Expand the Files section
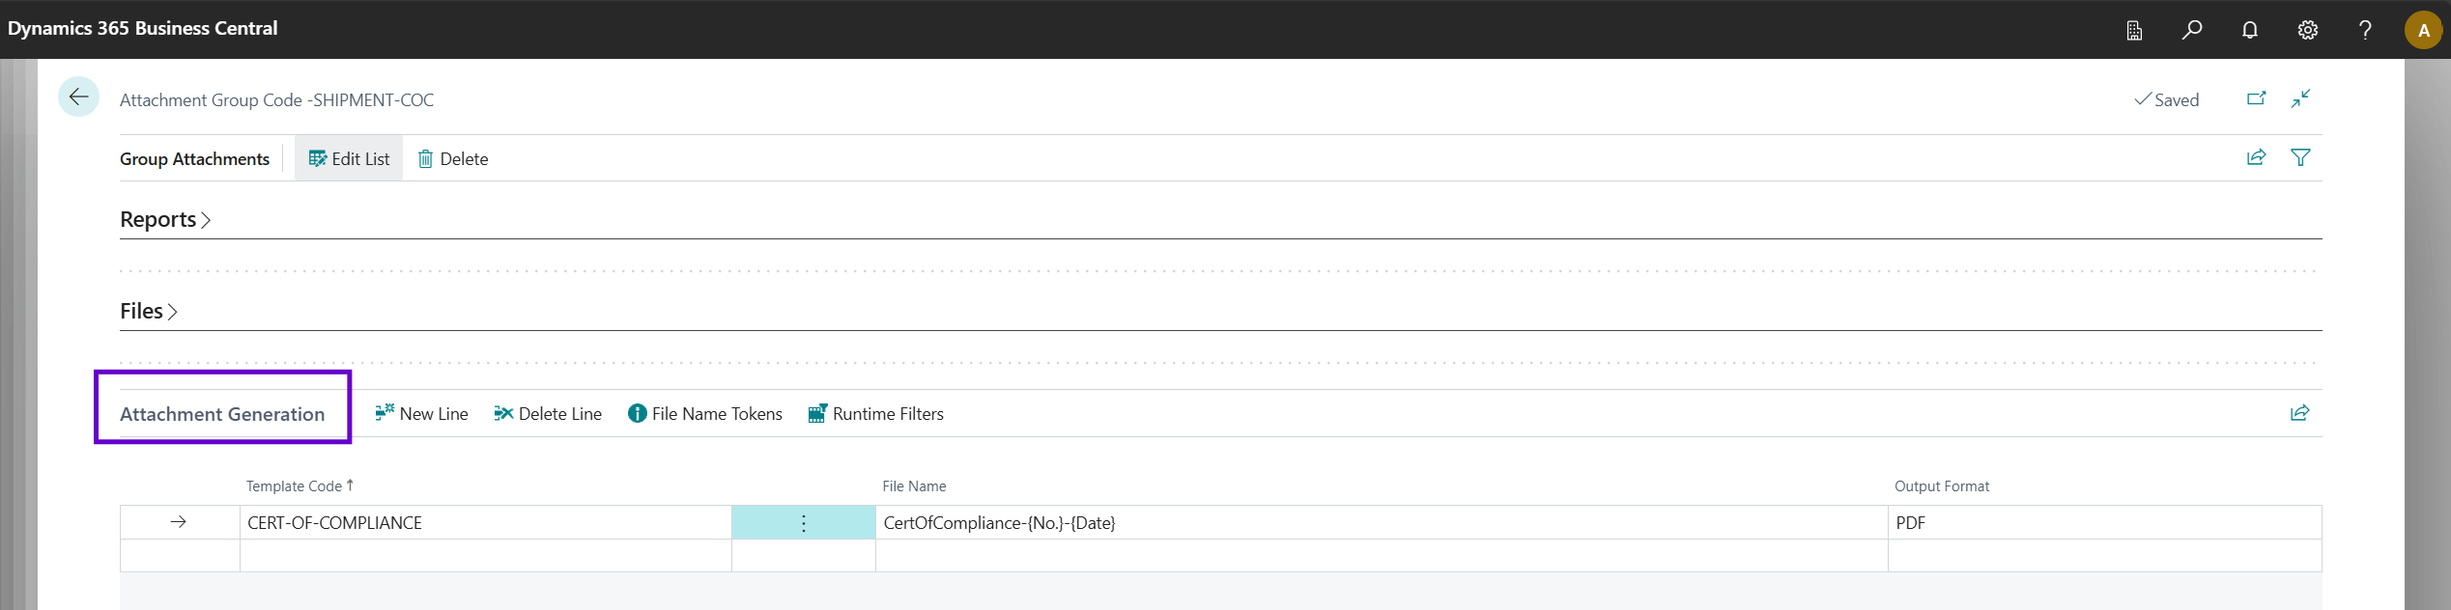The width and height of the screenshot is (2451, 610). [x=149, y=311]
